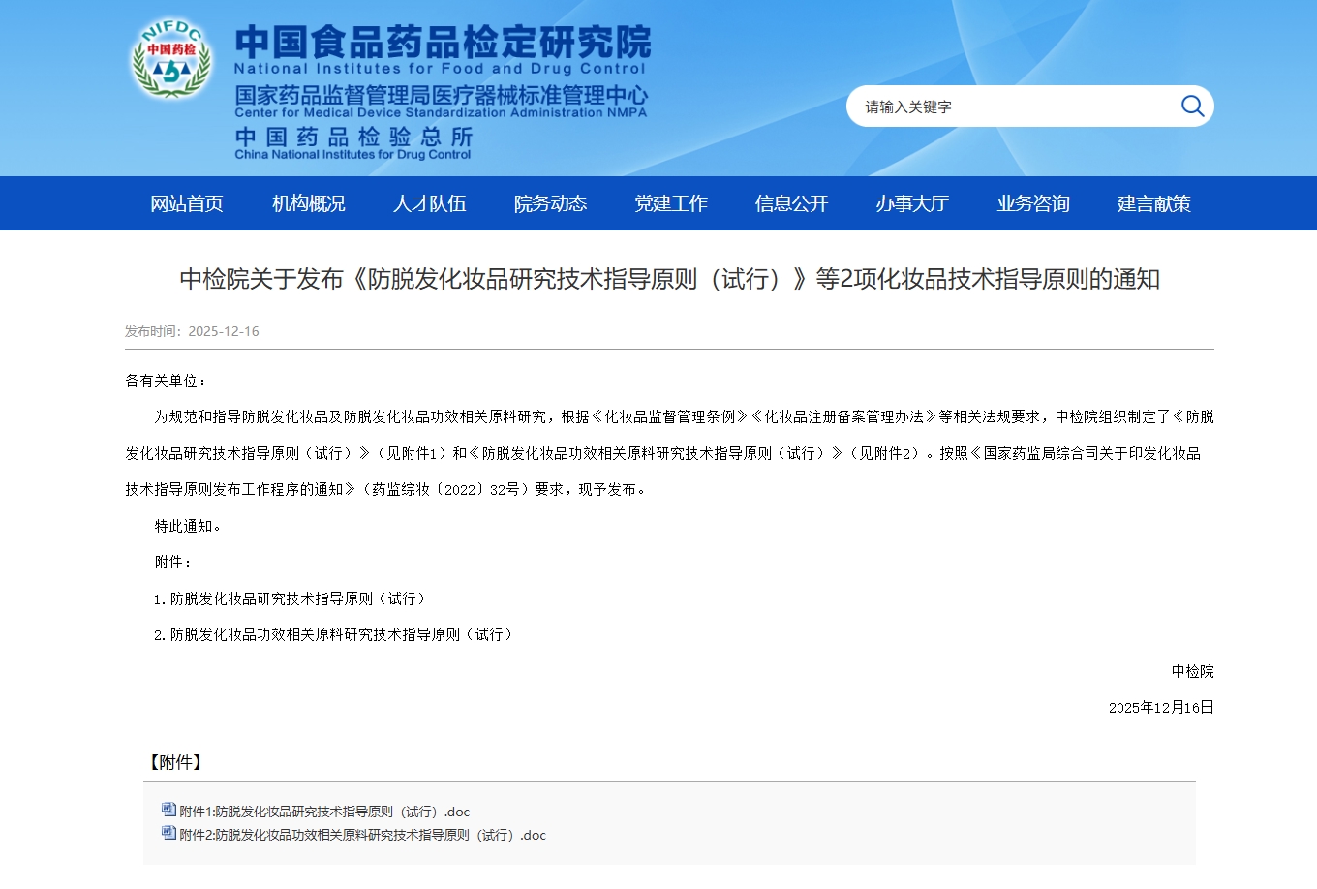Viewport: 1317px width, 889px height.
Task: Go to the 人才队伍 section
Action: [x=429, y=203]
